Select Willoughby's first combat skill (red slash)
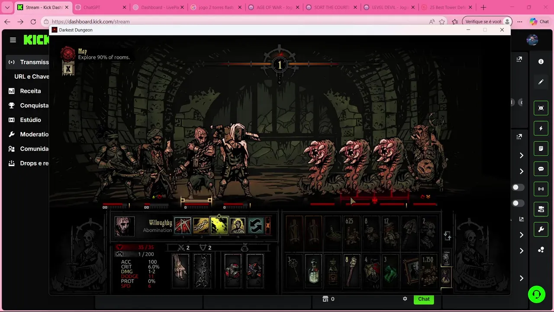554x312 pixels. coord(183,225)
